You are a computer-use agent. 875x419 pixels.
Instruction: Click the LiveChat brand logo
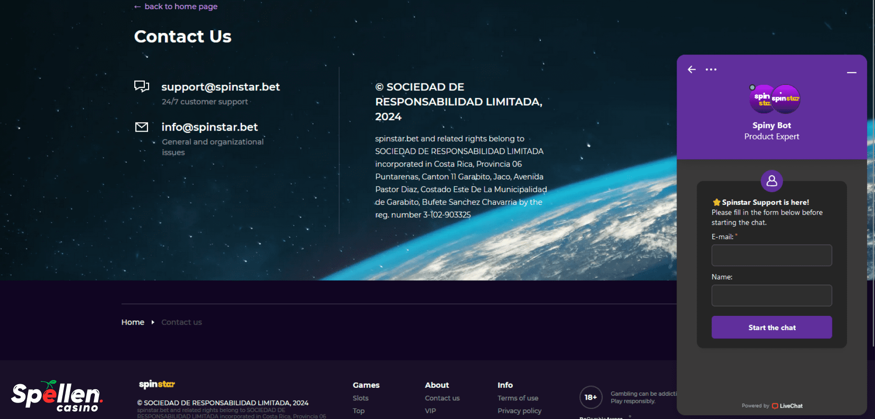787,406
